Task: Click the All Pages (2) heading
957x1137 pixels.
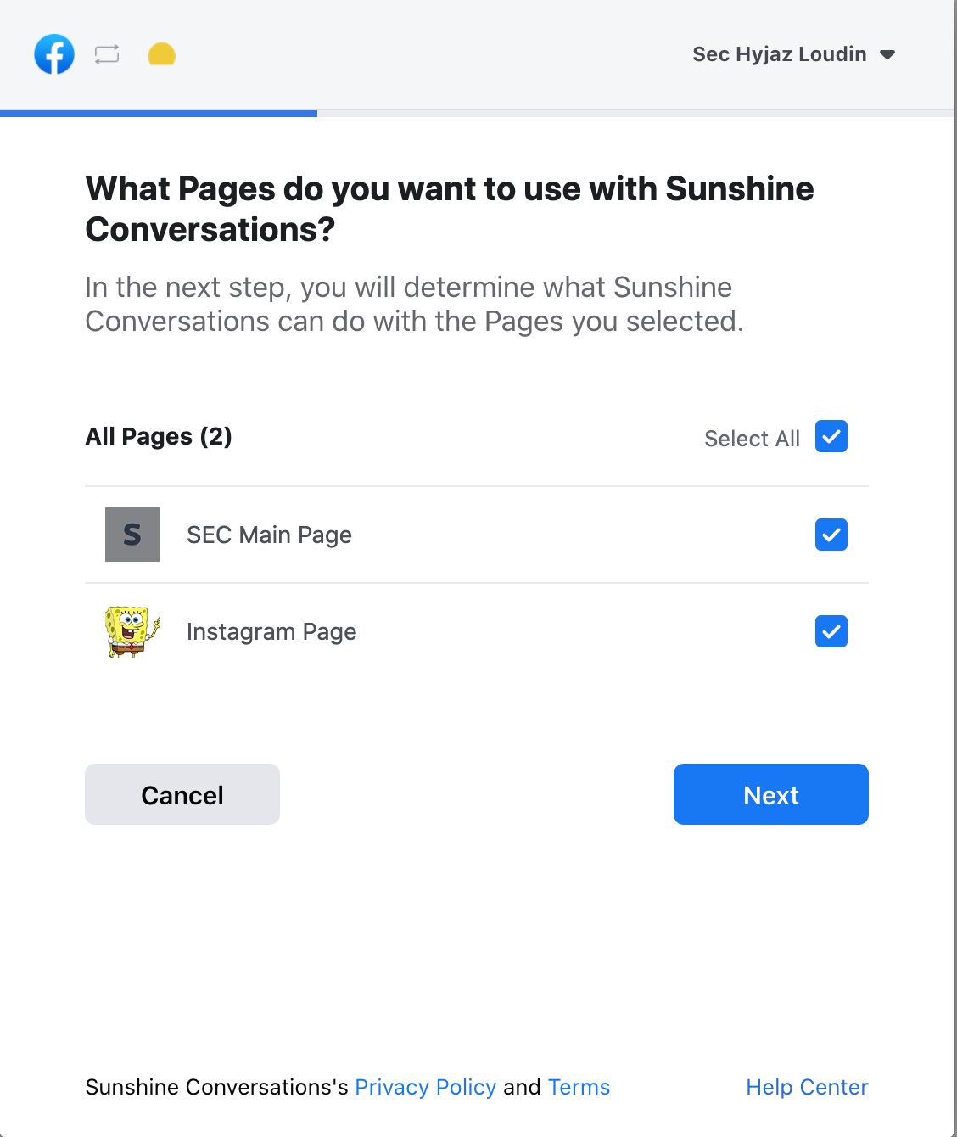Action: point(159,436)
